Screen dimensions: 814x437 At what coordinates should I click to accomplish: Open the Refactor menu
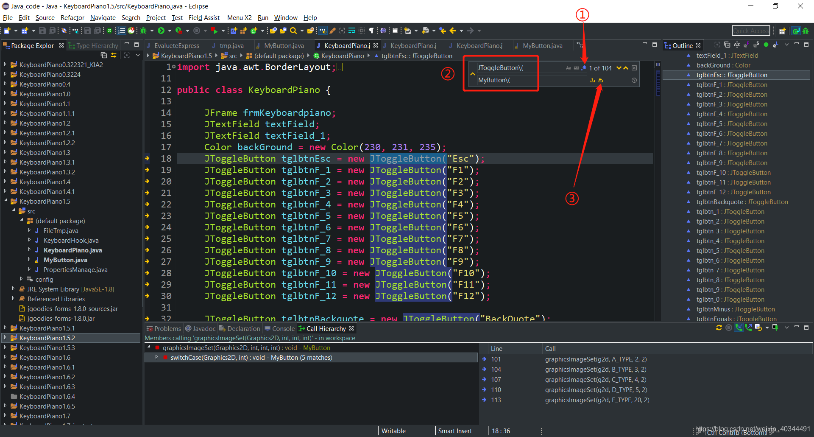pos(72,17)
